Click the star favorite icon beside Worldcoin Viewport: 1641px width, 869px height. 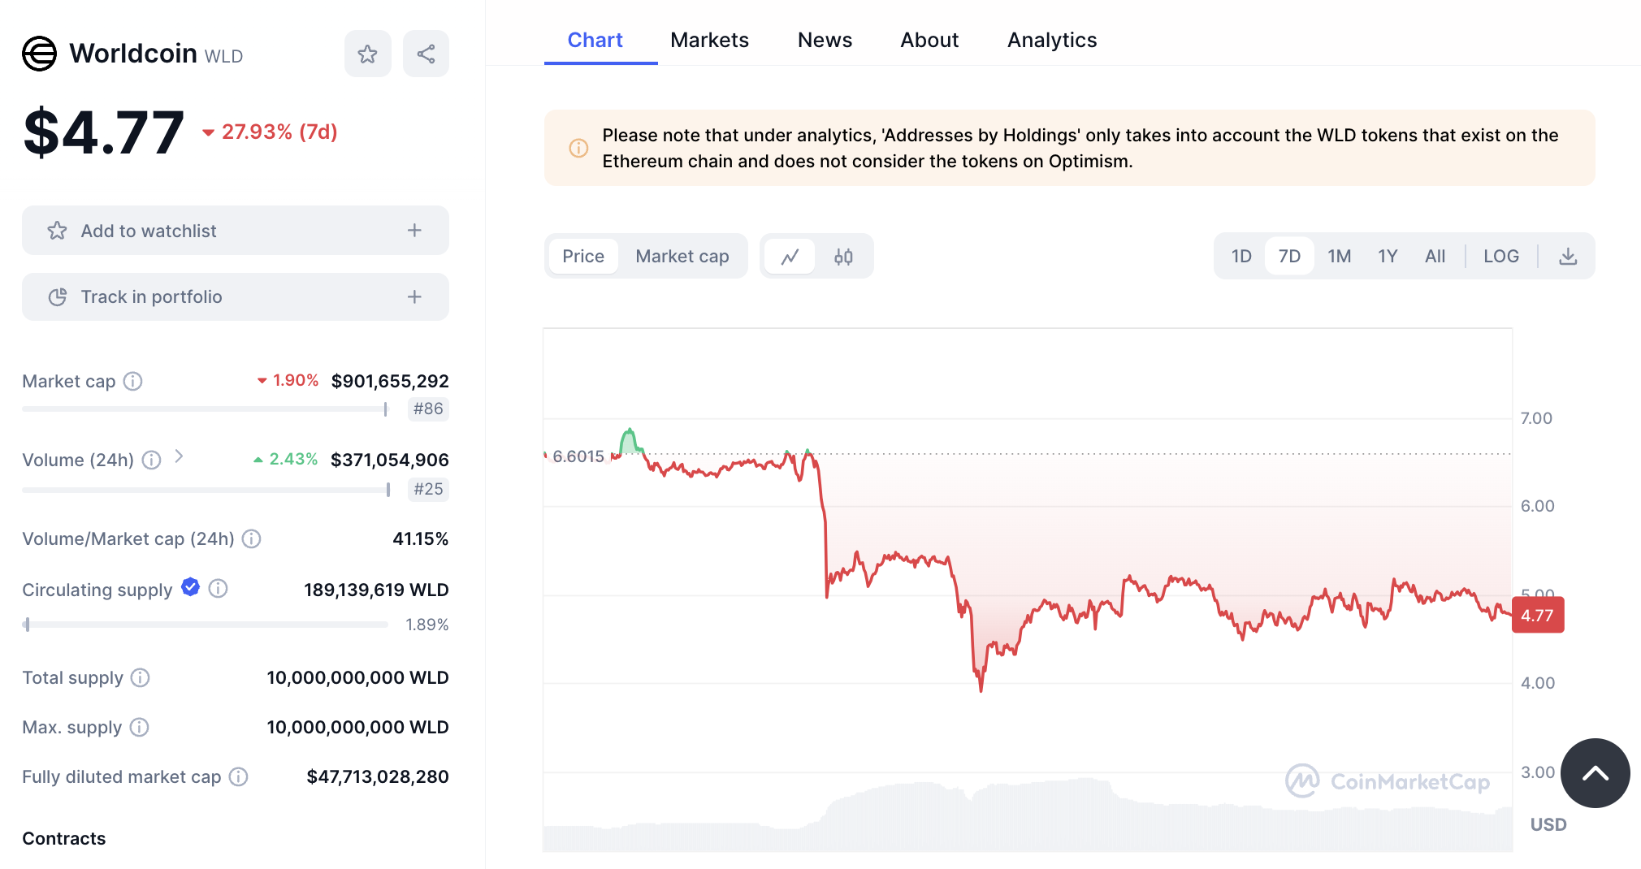[367, 54]
